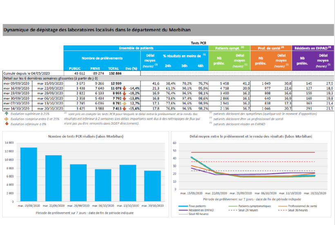Click the red arrow icon for inférieure à 0%
Viewport: 335px width, 225px height.
pyautogui.click(x=7, y=124)
